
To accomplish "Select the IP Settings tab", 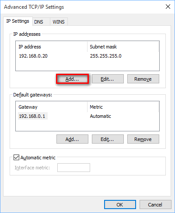I will (18, 21).
